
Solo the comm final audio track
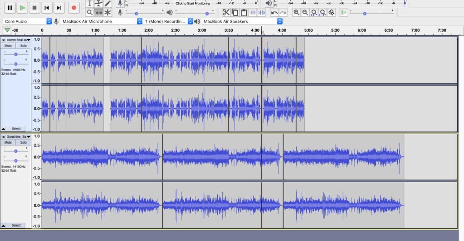tap(23, 46)
